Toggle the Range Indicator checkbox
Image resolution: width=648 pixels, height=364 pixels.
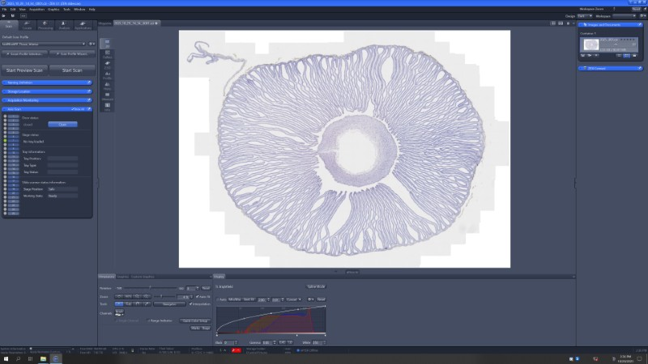[x=149, y=320]
